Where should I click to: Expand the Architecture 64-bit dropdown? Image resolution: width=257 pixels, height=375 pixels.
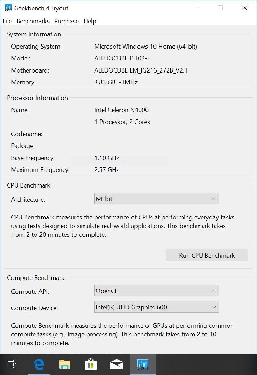coord(156,199)
